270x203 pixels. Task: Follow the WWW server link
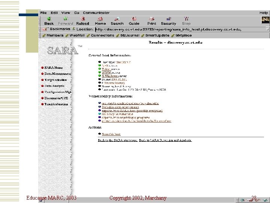click(x=106, y=73)
